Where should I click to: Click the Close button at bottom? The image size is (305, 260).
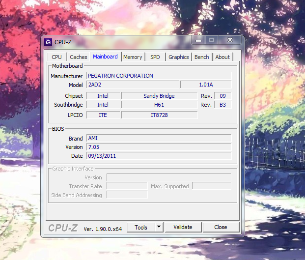pos(221,227)
